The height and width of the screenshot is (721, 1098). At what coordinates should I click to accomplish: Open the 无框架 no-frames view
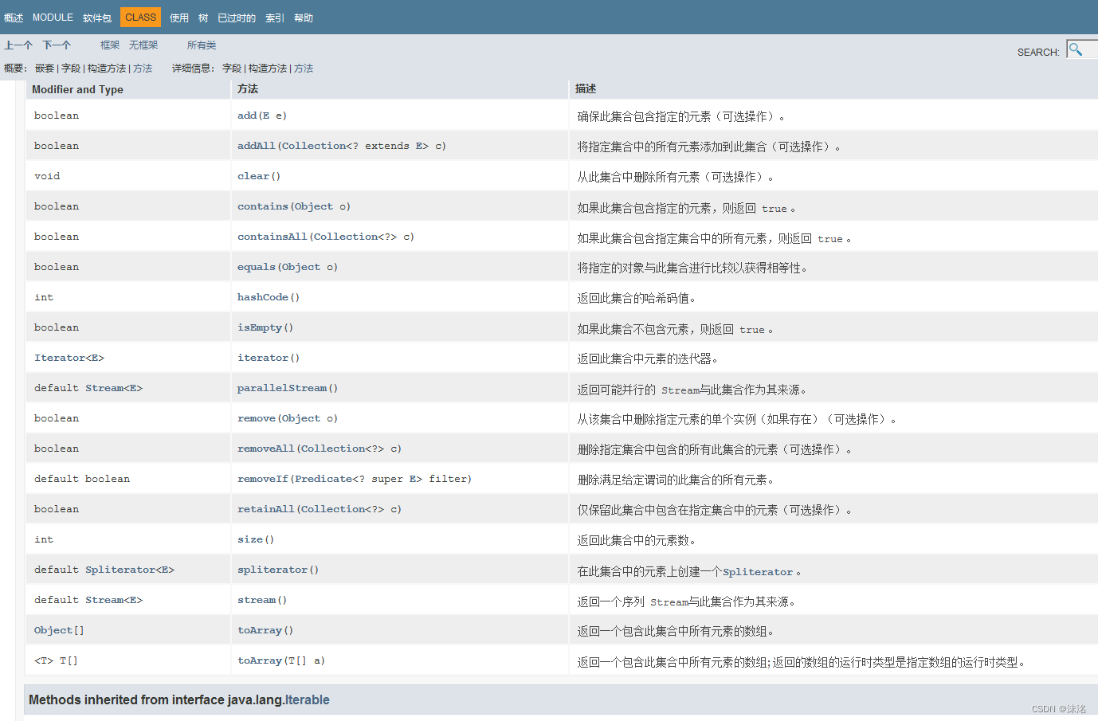143,45
